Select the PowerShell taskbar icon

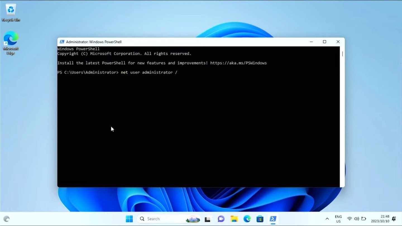coord(273,219)
